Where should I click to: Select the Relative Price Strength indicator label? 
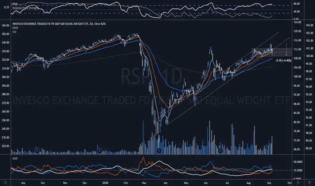[x=25, y=8]
